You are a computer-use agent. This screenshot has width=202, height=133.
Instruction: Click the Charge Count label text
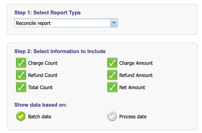coord(43,63)
